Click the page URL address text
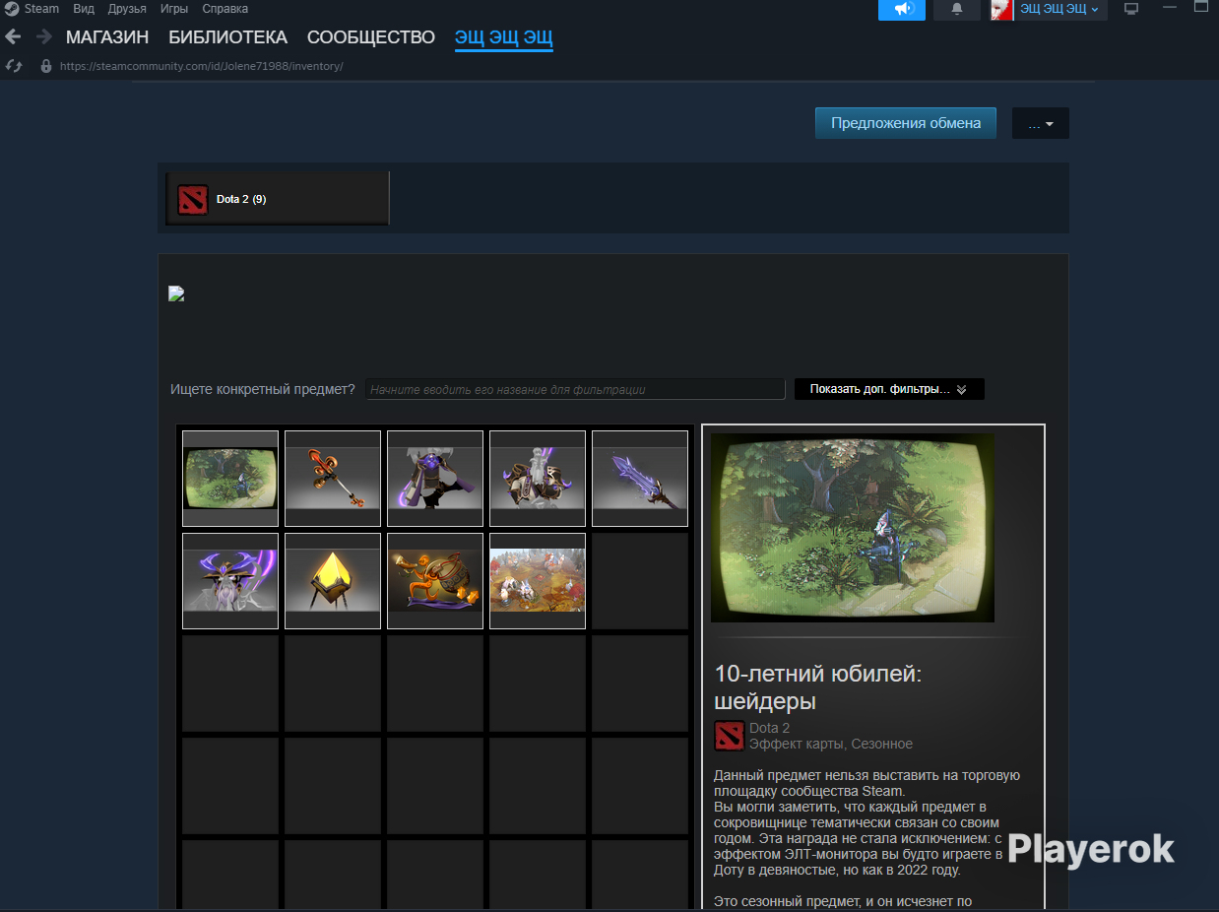This screenshot has width=1219, height=912. (x=201, y=66)
